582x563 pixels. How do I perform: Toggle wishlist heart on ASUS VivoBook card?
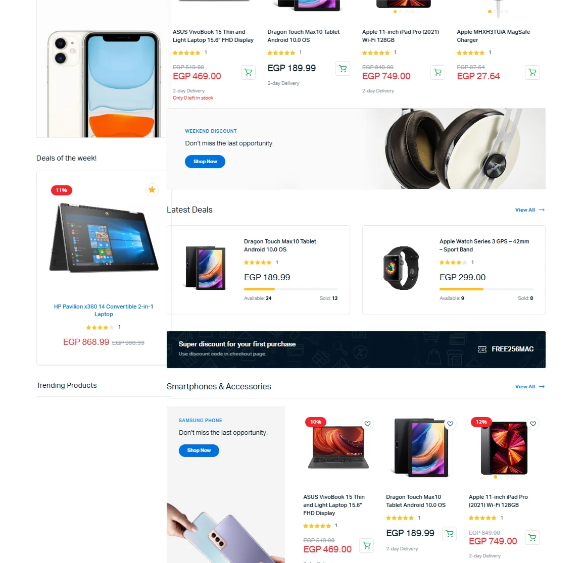[x=367, y=424]
